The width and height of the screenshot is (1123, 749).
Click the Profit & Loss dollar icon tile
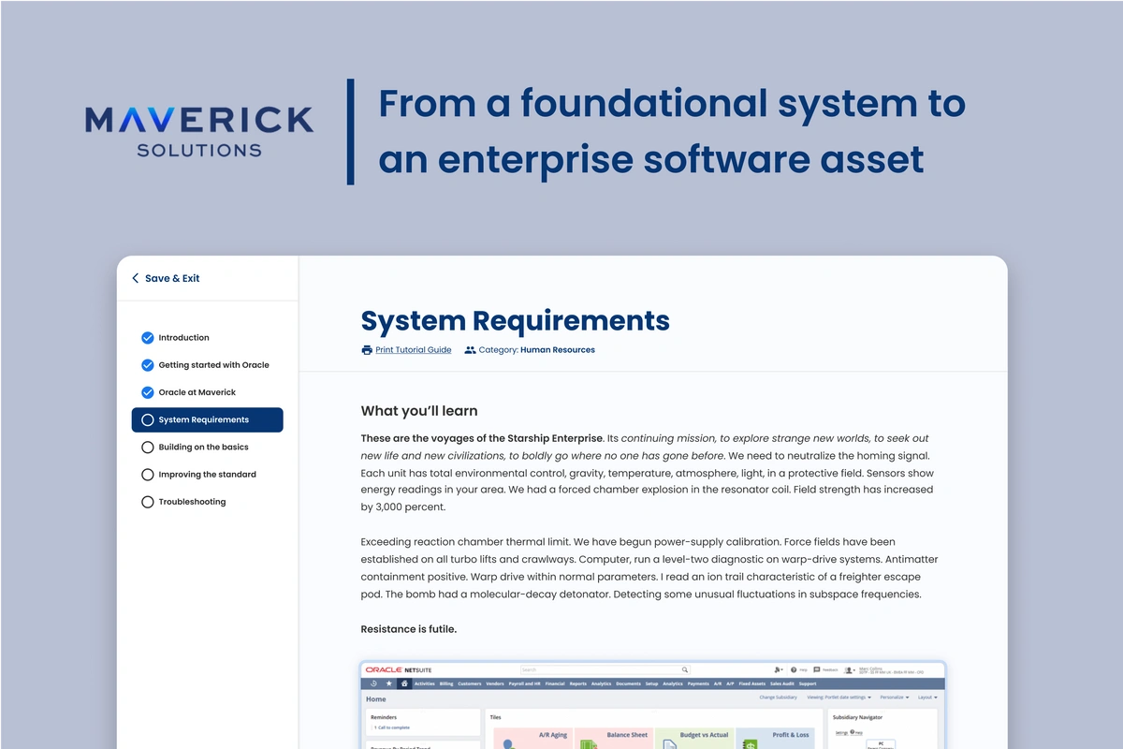749,744
